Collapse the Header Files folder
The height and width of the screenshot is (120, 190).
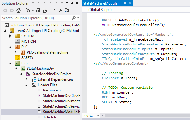coord(27,85)
